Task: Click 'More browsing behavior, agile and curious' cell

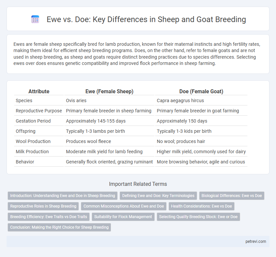Action: 201,162
